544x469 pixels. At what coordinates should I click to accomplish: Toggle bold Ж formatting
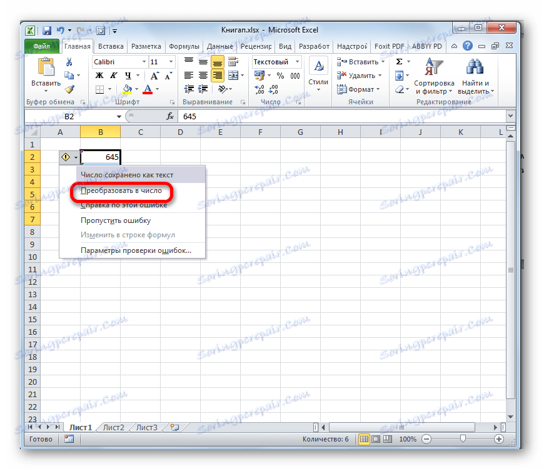point(99,76)
